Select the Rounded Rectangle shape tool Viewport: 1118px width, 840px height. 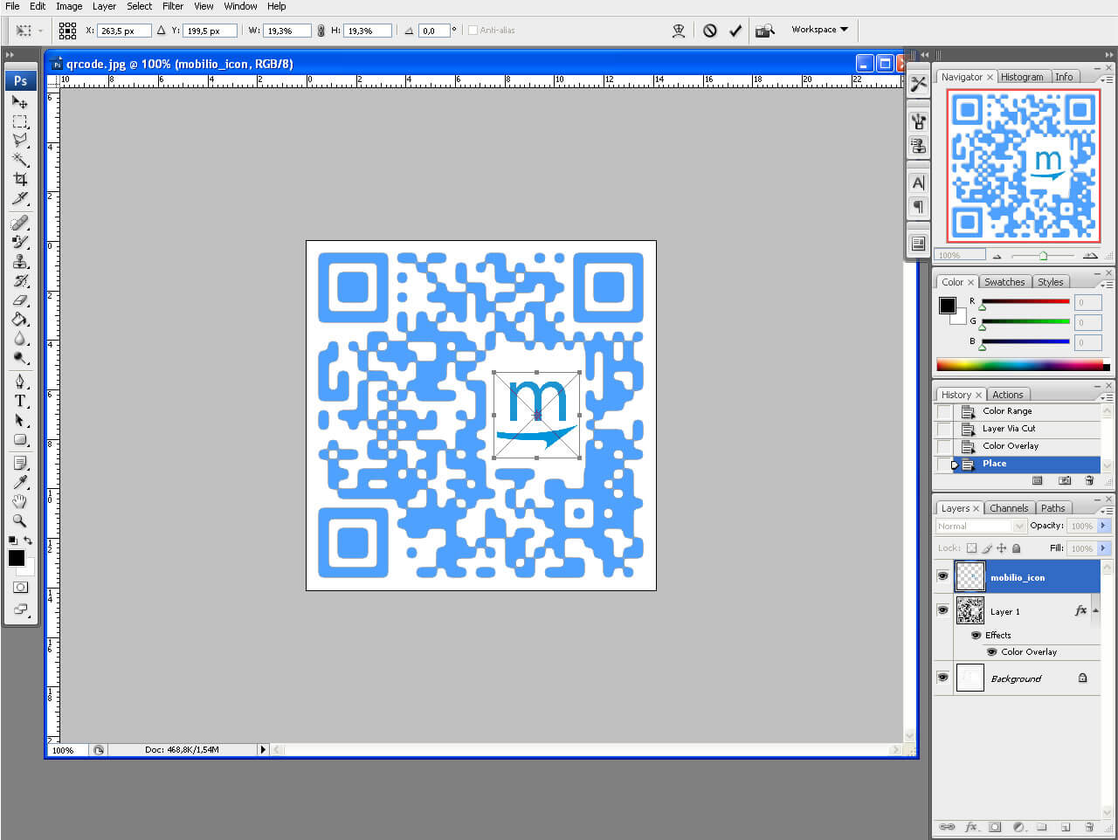tap(20, 440)
